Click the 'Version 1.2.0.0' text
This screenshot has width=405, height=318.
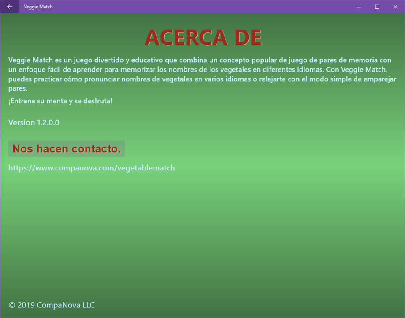[34, 122]
